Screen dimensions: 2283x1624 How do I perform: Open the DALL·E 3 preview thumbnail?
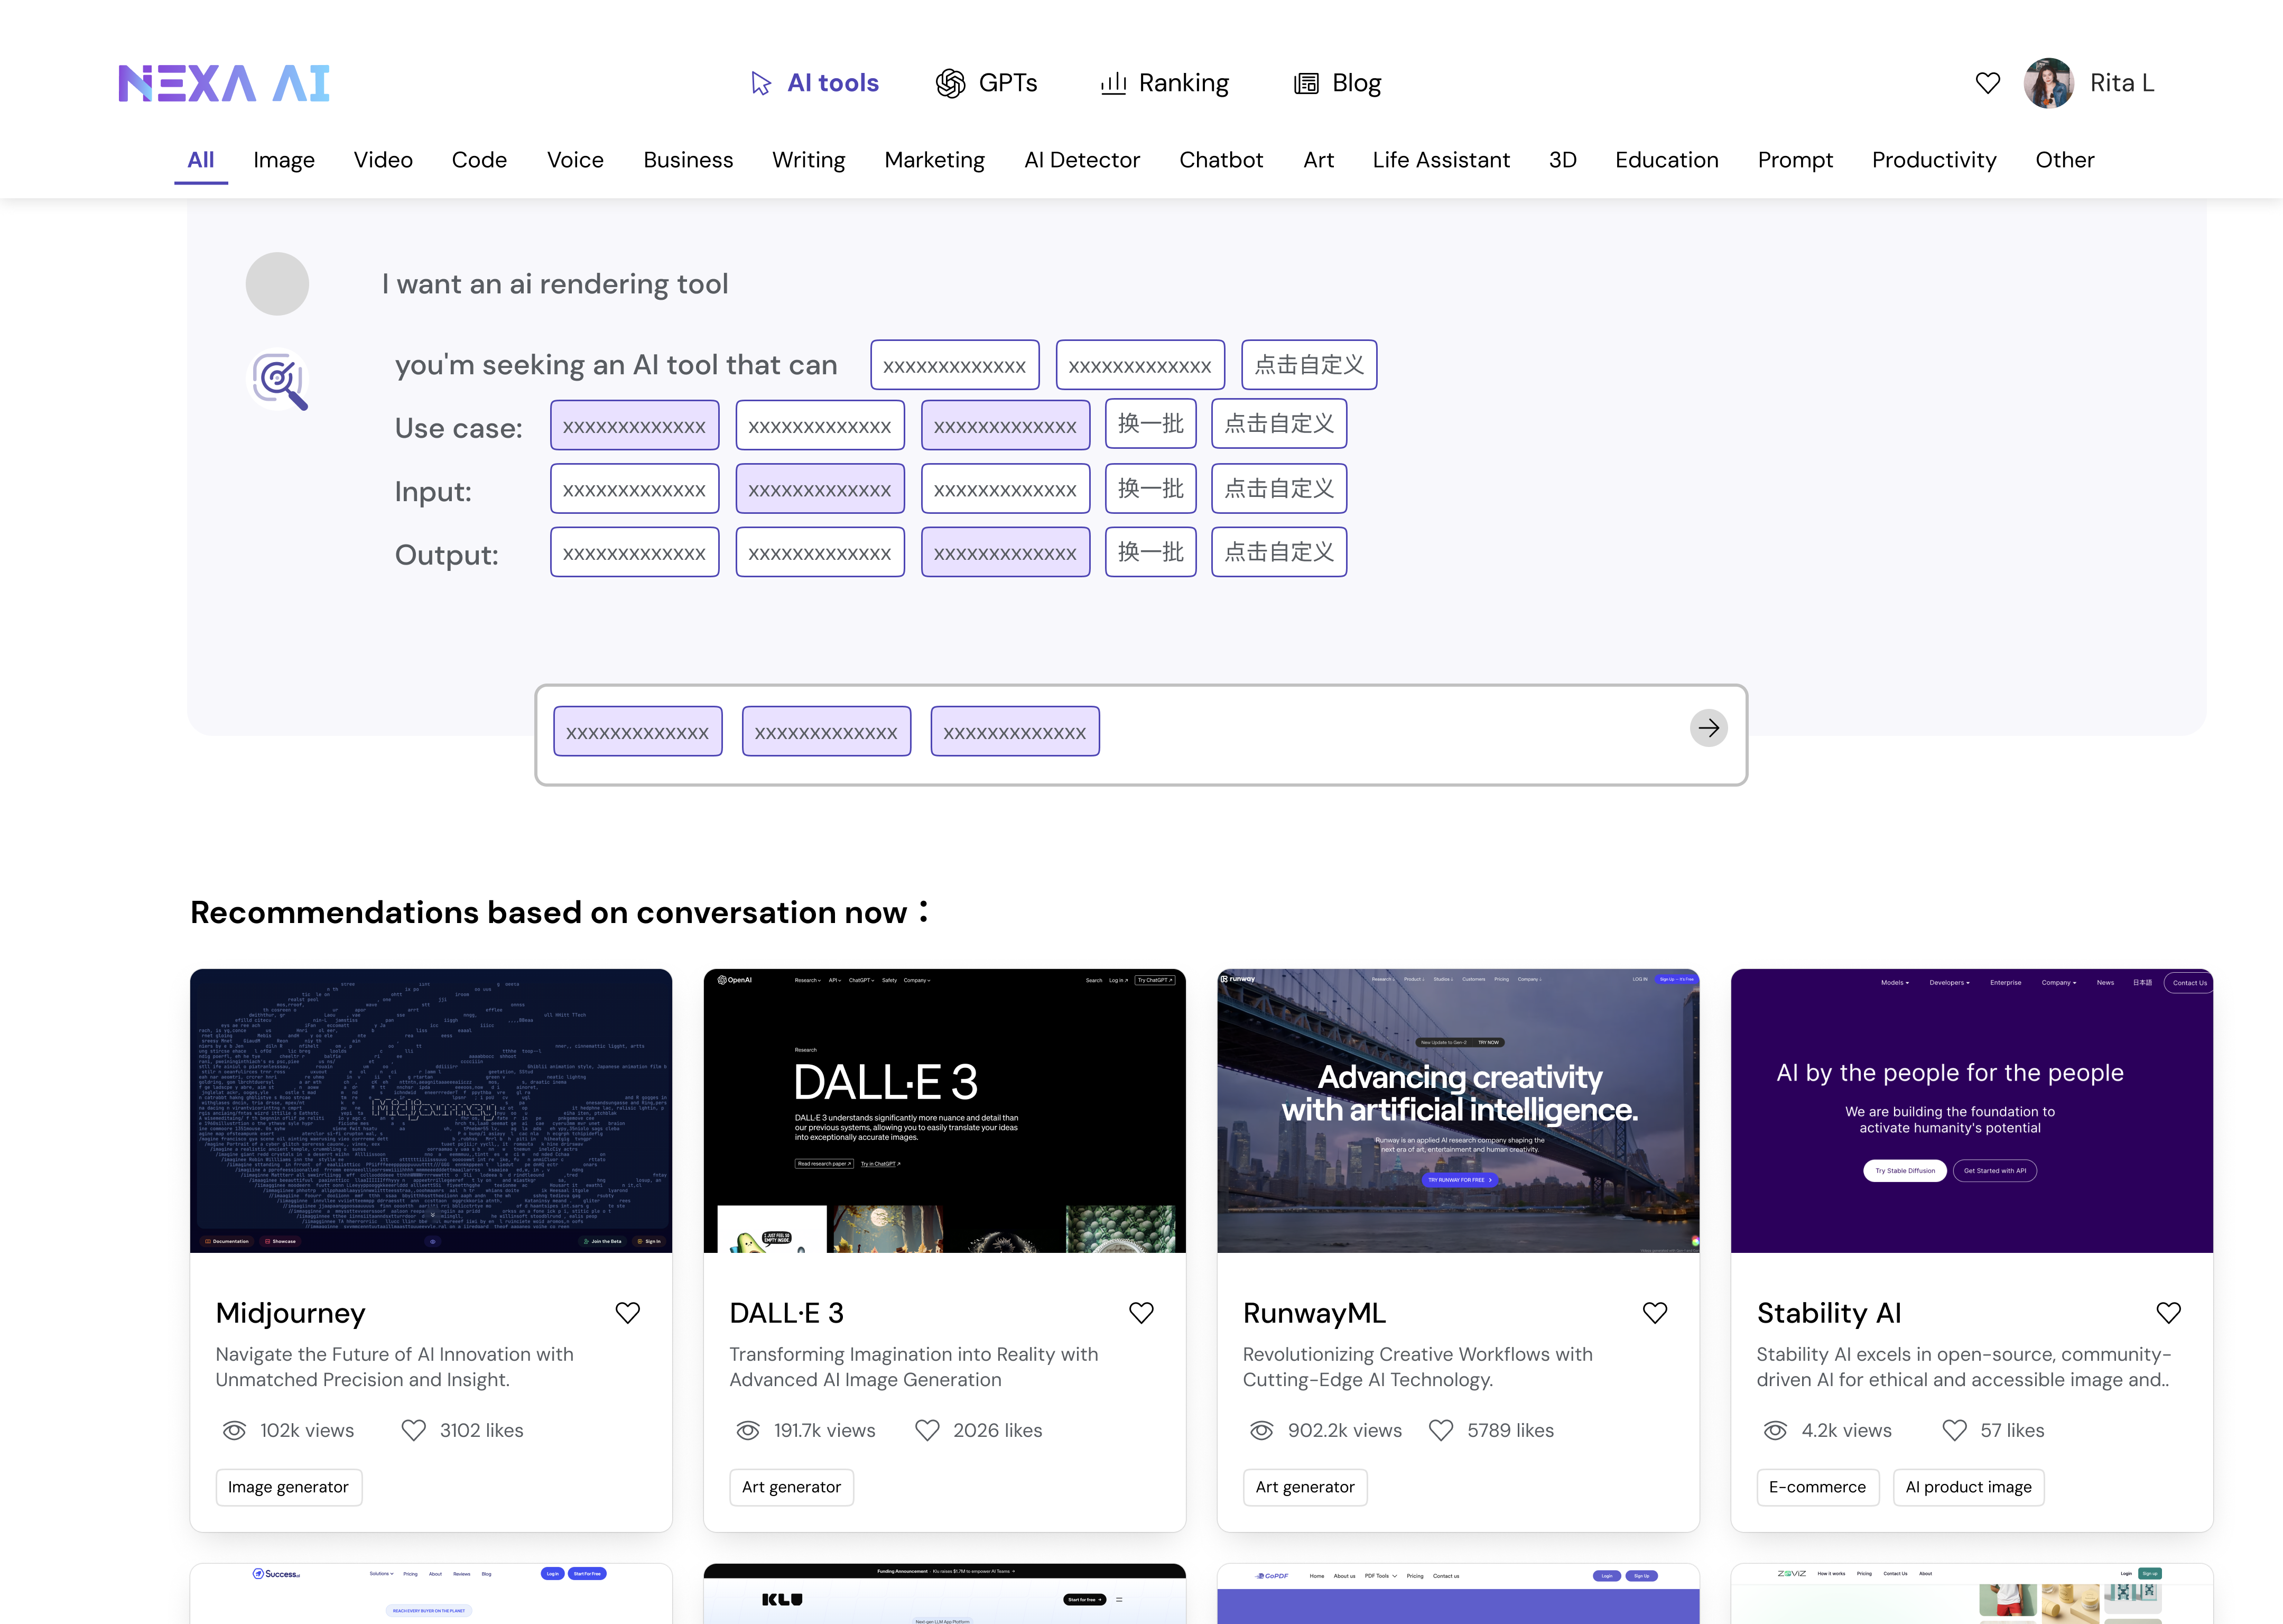(x=943, y=1110)
